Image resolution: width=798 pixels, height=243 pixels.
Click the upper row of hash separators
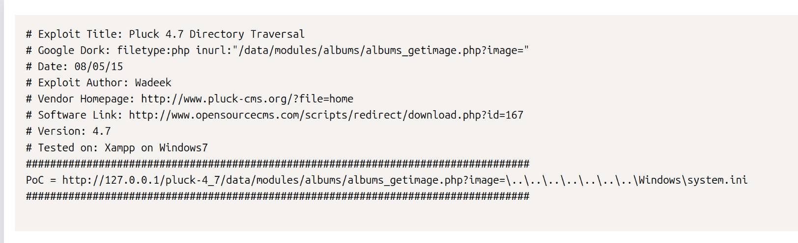278,164
